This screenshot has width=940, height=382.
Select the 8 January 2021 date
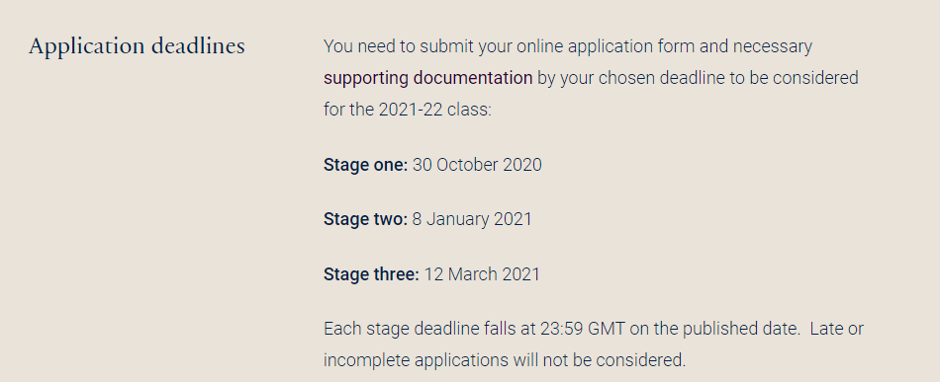472,219
